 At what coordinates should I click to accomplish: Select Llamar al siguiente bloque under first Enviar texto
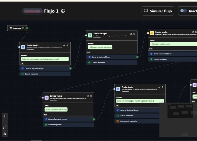45,68
